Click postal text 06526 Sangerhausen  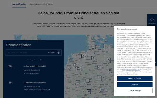[31, 73]
